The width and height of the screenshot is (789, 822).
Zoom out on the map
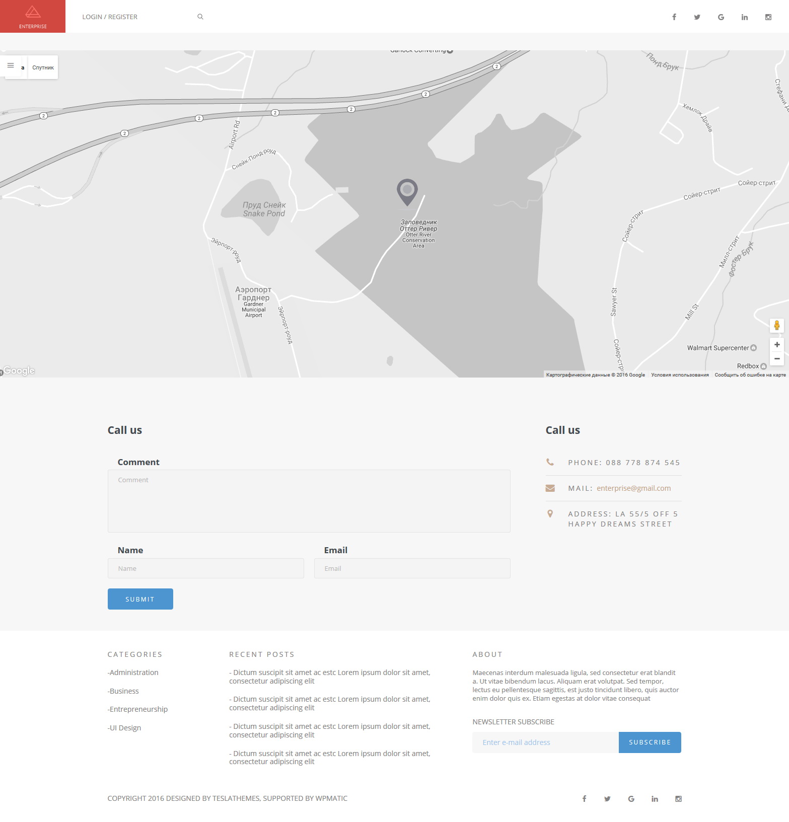coord(777,359)
